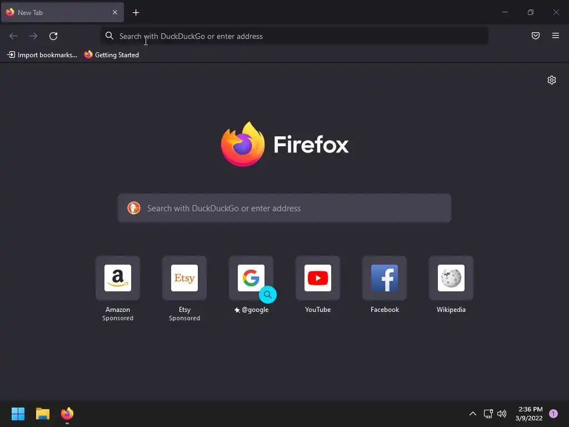Open the clock and date 2:36 PM

click(x=529, y=414)
